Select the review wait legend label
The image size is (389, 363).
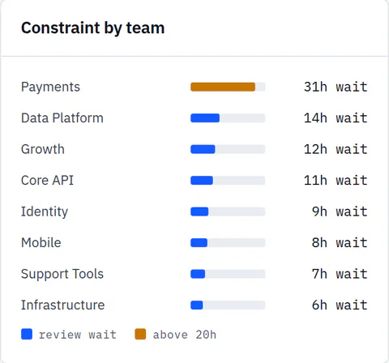pos(78,335)
